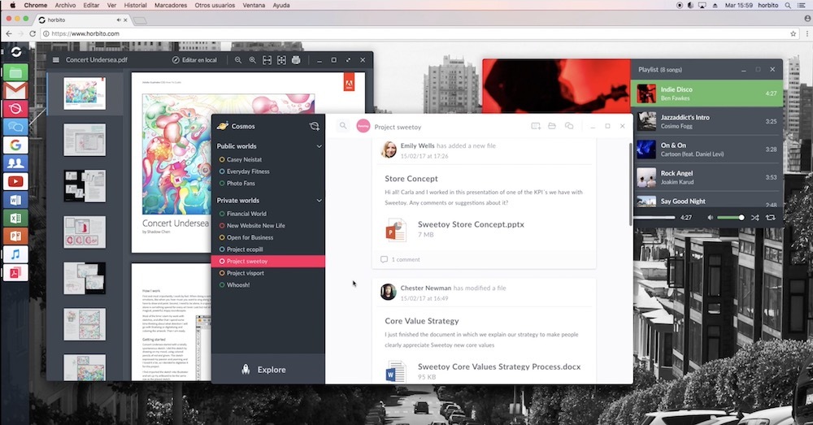
Task: Toggle shuffle in the music player
Action: pyautogui.click(x=755, y=218)
